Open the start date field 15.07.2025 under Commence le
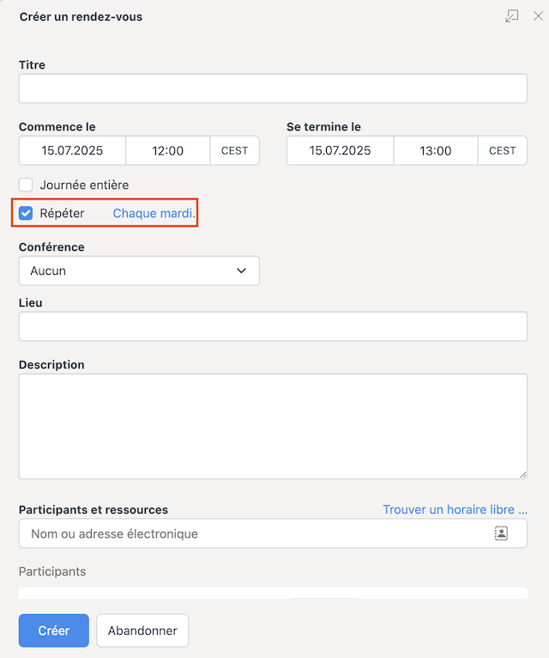Screen dimensions: 549x658 72,150
